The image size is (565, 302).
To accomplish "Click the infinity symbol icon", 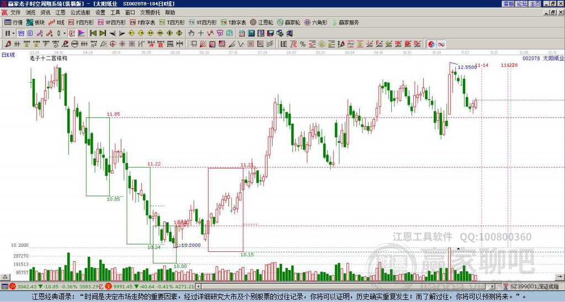I will pyautogui.click(x=441, y=44).
